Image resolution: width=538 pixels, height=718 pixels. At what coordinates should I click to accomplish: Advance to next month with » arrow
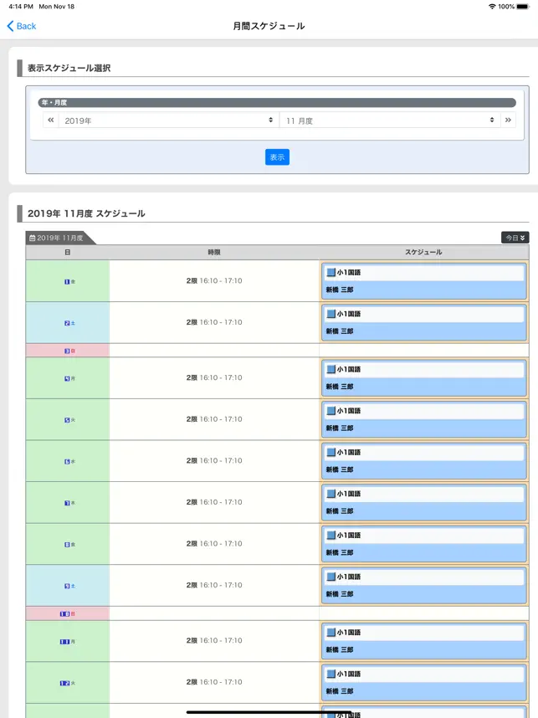click(508, 120)
